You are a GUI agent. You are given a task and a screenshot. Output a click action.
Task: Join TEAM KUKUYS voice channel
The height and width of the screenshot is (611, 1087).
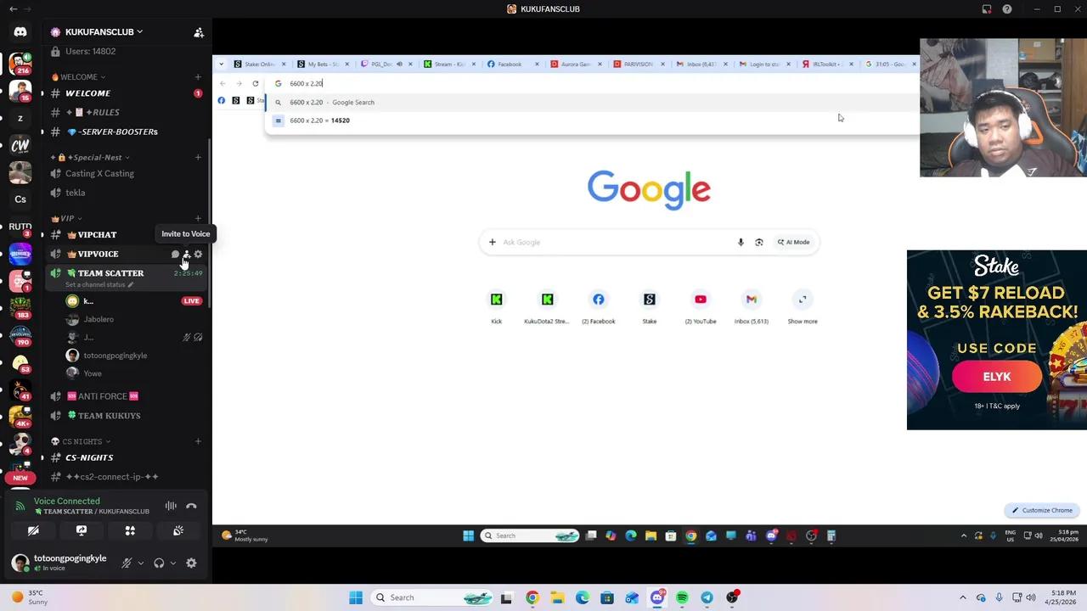point(125,416)
